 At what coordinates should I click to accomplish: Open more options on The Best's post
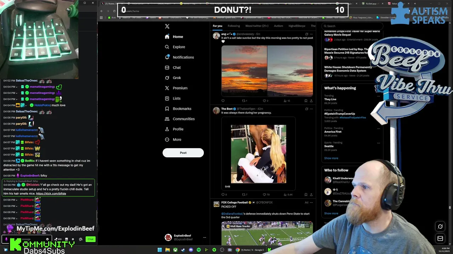(x=311, y=109)
